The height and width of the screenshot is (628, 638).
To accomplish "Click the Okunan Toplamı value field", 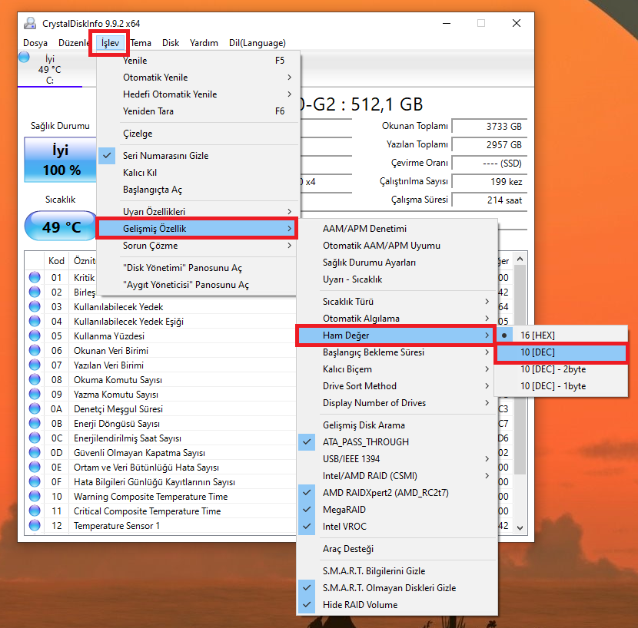I will [x=490, y=127].
